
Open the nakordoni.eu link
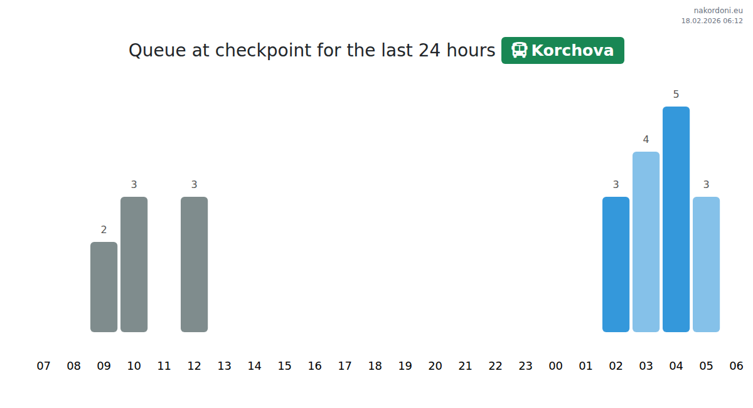(x=718, y=11)
